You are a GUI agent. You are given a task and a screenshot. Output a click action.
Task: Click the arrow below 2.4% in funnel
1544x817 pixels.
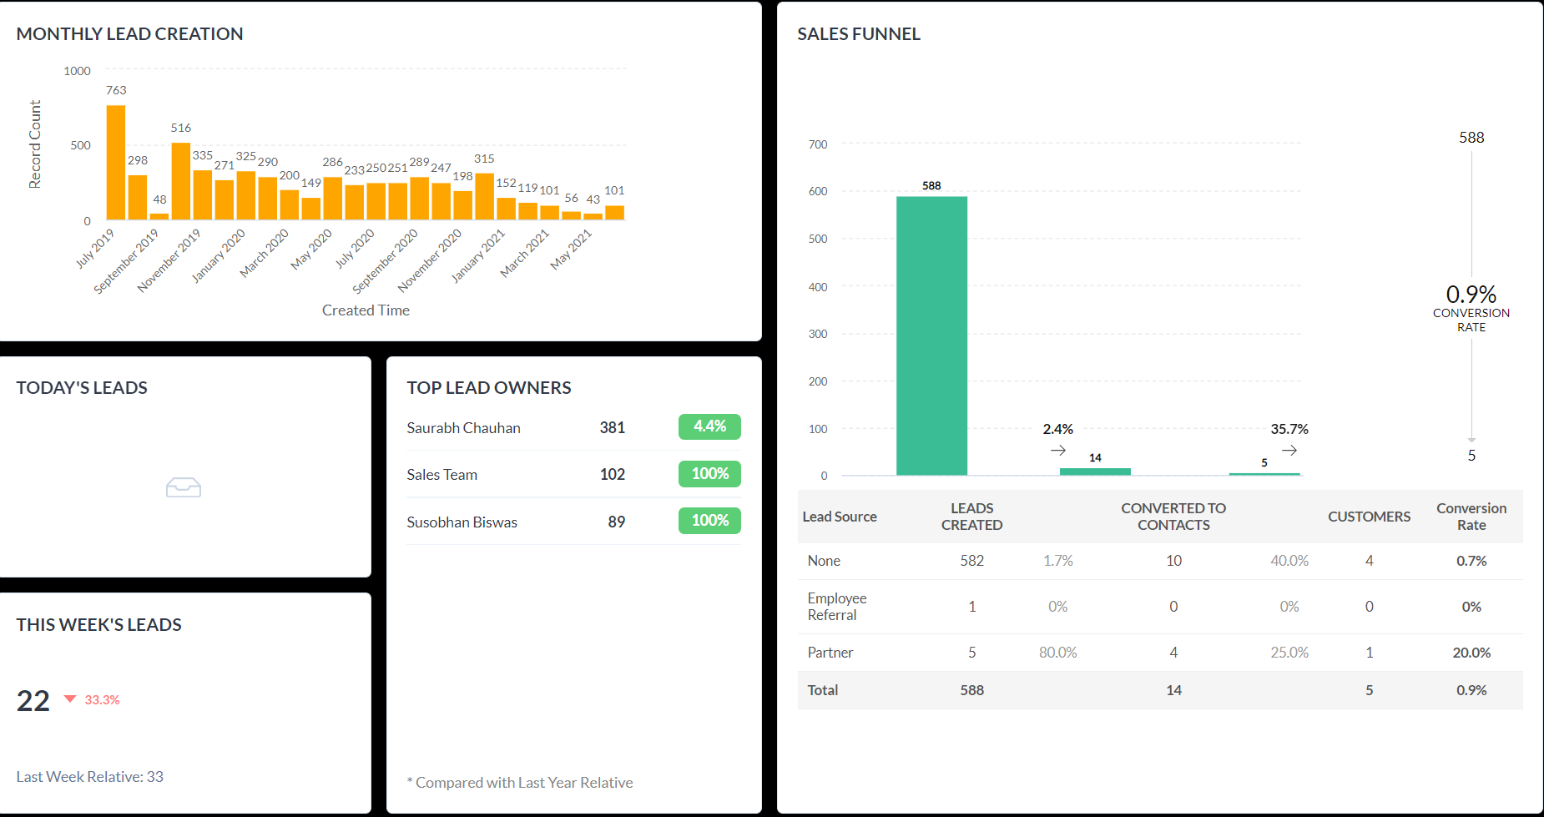tap(1057, 451)
